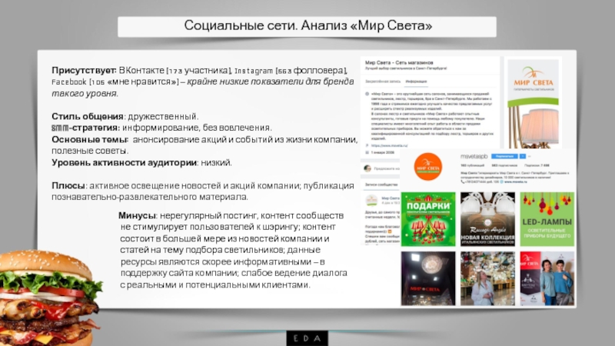Screen dimensions: 615x346
Task: Click the Плюсы heading
Action: click(x=69, y=185)
